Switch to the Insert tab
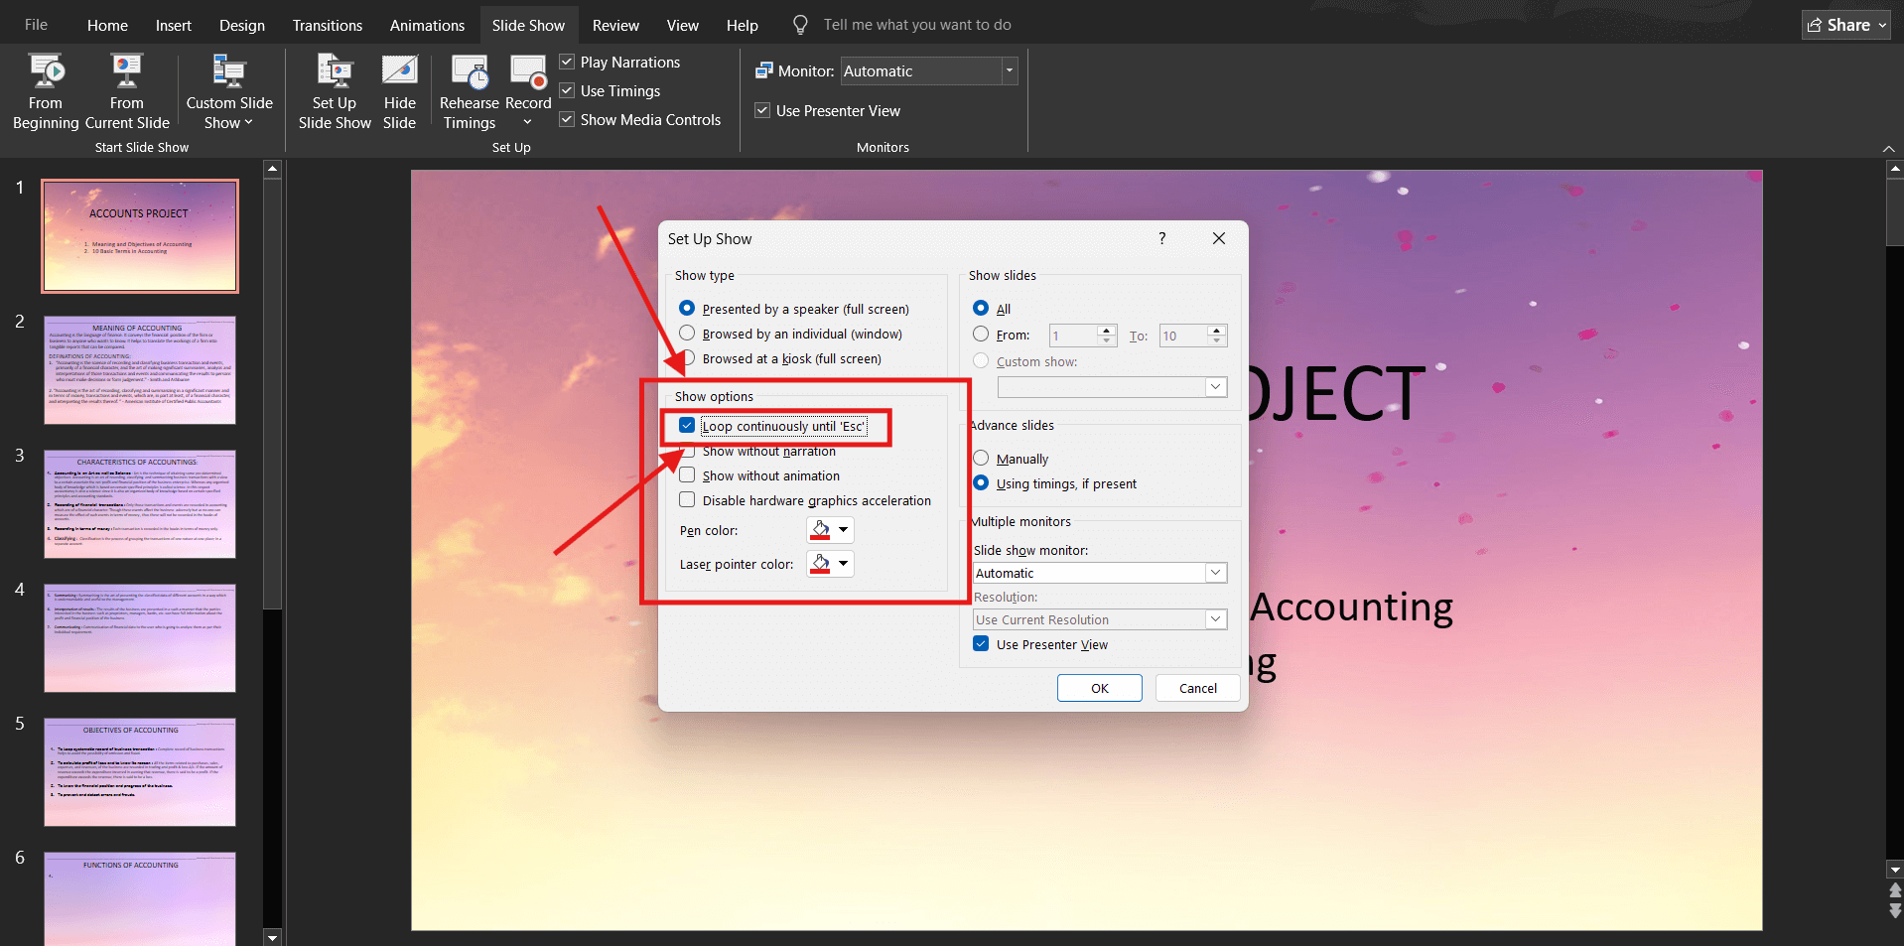1904x946 pixels. [174, 25]
